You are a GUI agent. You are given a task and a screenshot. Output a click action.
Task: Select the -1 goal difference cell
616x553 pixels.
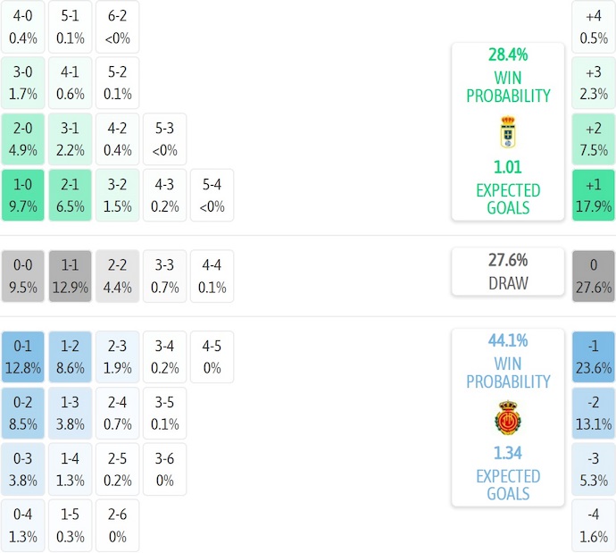(x=594, y=356)
